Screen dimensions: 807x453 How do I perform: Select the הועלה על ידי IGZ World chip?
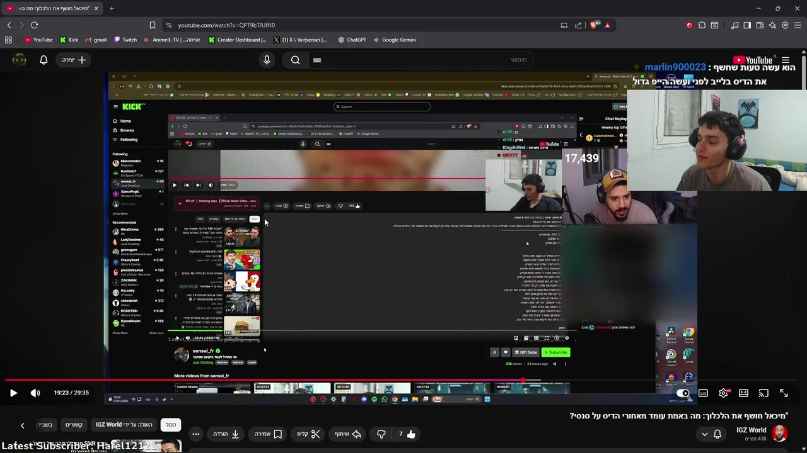[124, 425]
